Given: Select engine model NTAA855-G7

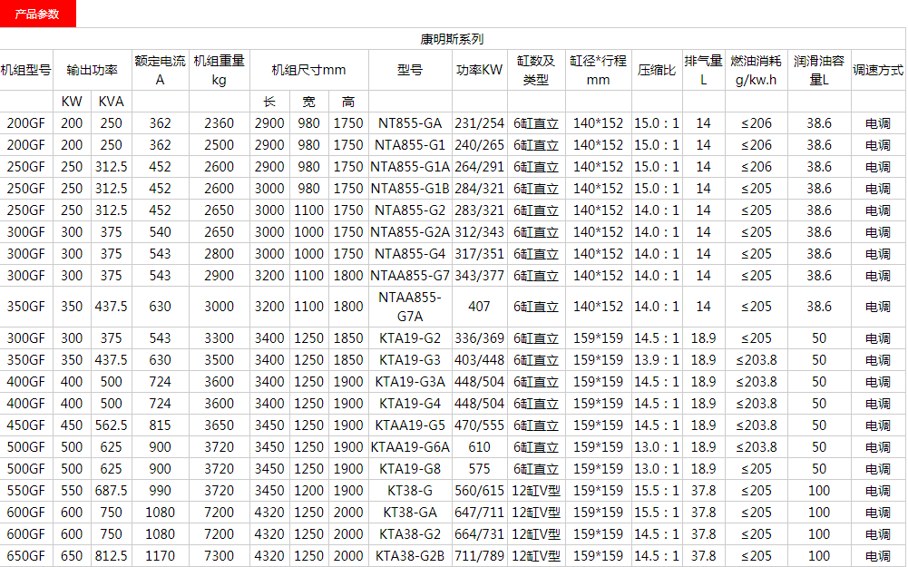Looking at the screenshot, I should [x=410, y=276].
